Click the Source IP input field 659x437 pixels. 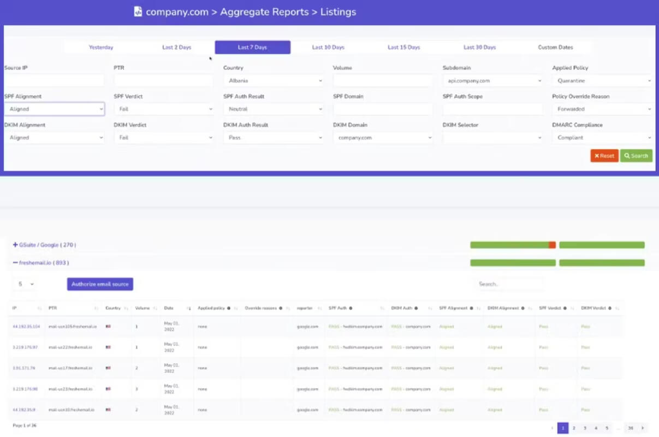[x=54, y=81]
